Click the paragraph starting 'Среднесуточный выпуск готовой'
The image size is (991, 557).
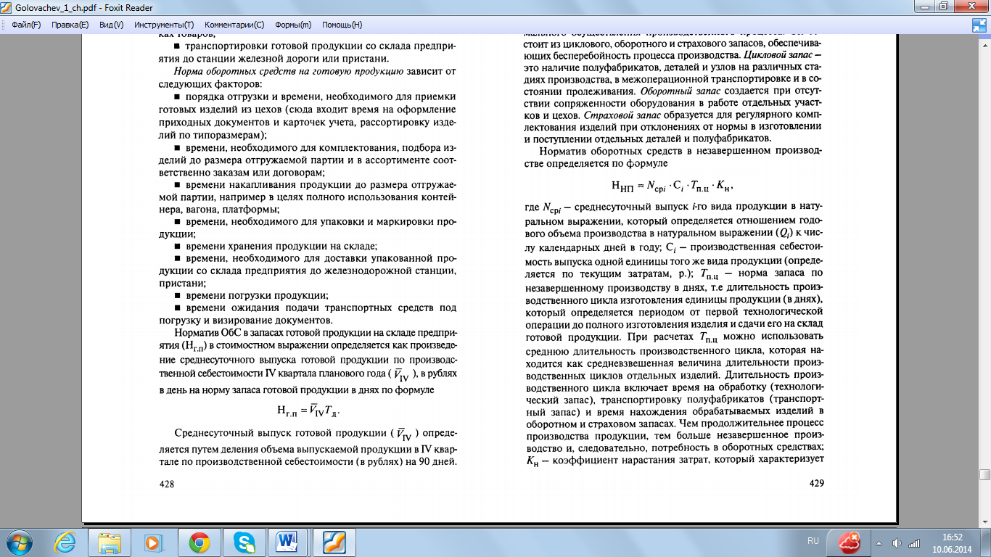click(308, 447)
